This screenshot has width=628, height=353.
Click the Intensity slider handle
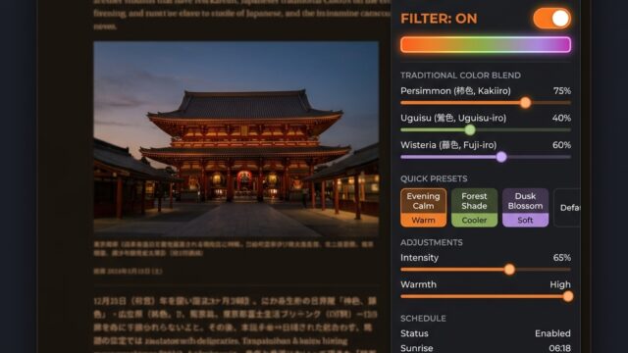tap(509, 270)
